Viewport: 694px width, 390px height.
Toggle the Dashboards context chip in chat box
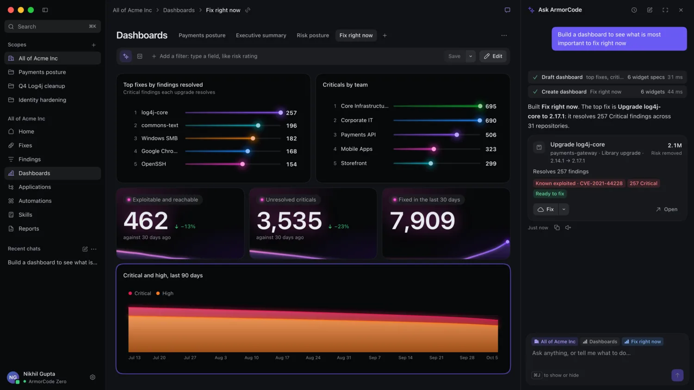(x=600, y=341)
